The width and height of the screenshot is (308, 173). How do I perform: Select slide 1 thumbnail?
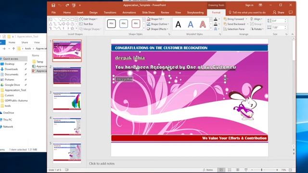coord(67,51)
